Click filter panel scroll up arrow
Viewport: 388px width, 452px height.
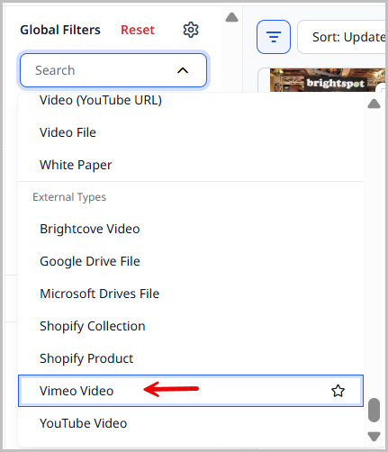point(231,17)
